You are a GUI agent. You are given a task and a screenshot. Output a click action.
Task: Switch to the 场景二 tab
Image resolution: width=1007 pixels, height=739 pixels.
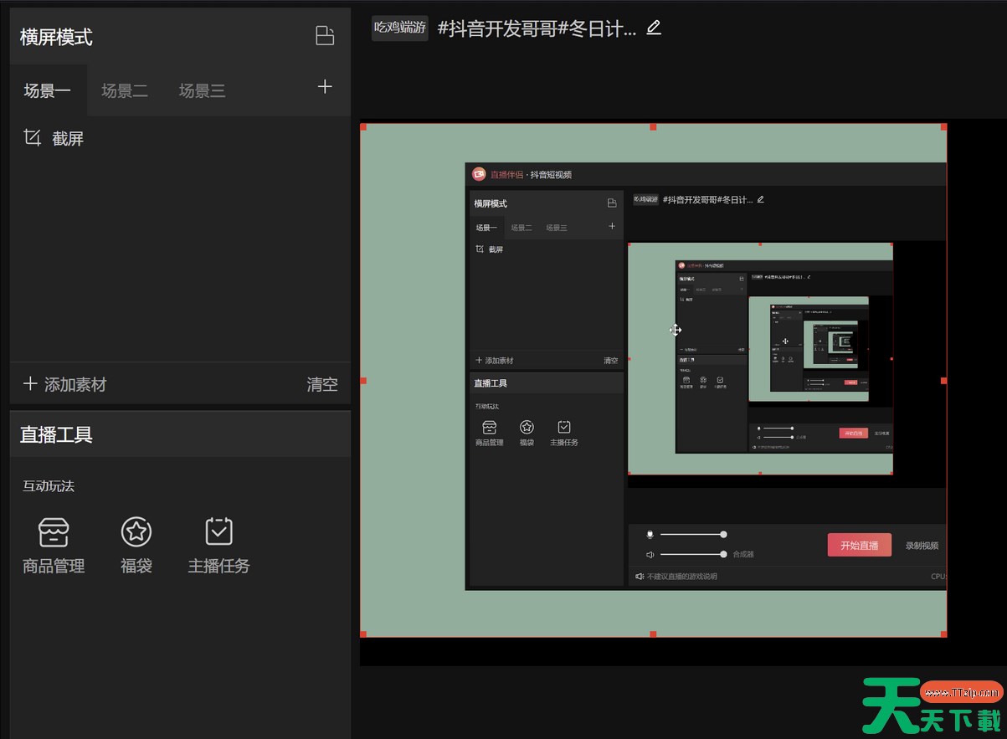point(125,91)
